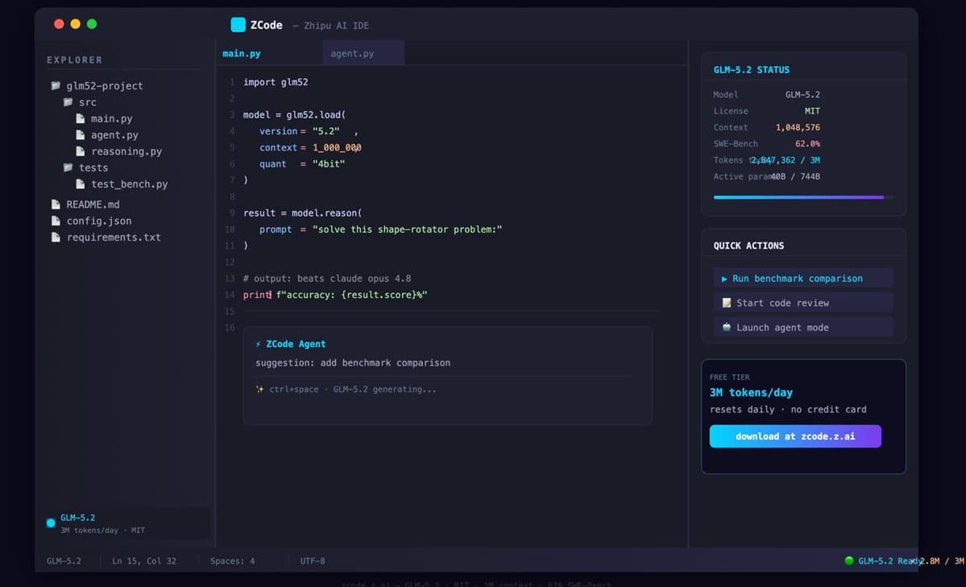Open agent.py from the explorer tree
The height and width of the screenshot is (587, 966).
(x=114, y=135)
